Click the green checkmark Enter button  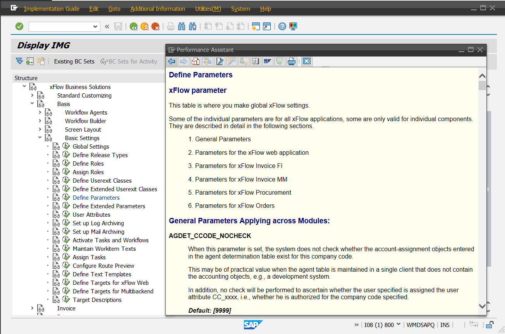(19, 26)
